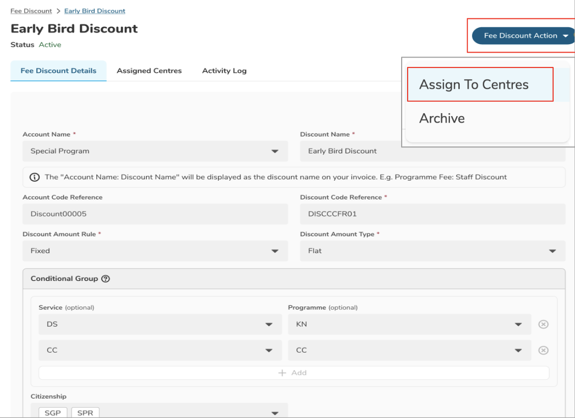Viewport: 575px width, 418px height.
Task: Click the Conditional Group help icon
Action: [105, 279]
